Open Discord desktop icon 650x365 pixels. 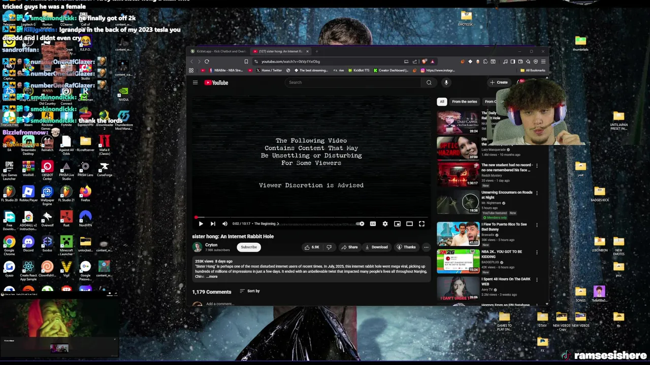[28, 244]
